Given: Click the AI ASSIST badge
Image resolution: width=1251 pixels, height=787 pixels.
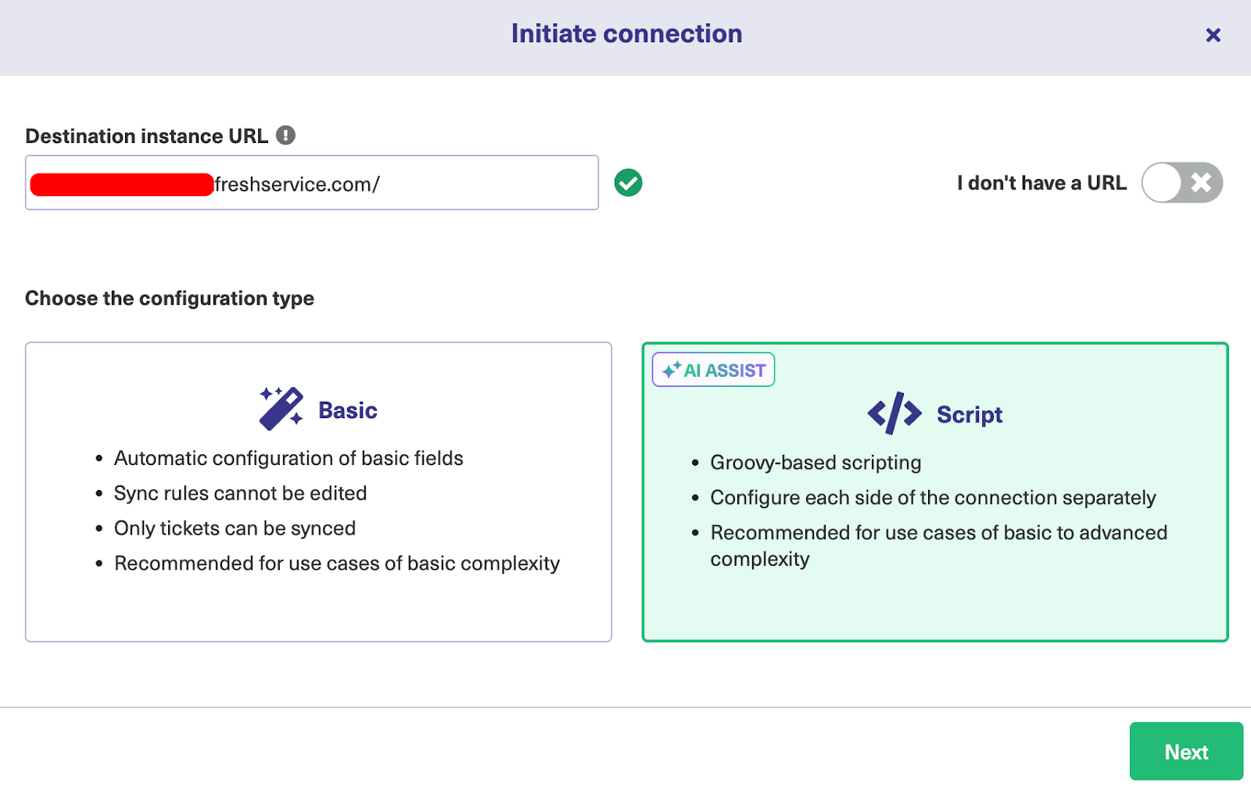Looking at the screenshot, I should point(713,370).
